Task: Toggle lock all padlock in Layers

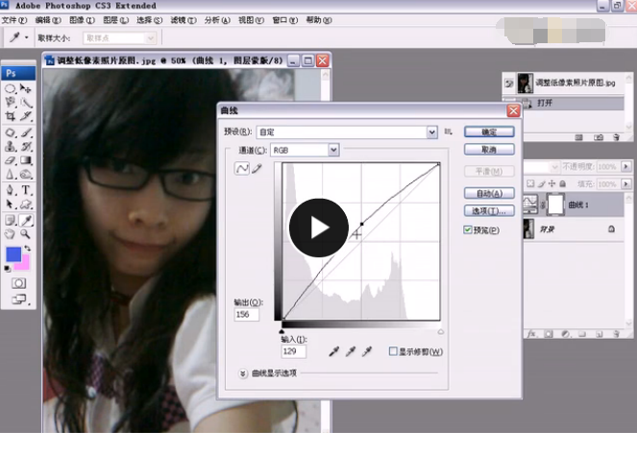Action: click(563, 183)
